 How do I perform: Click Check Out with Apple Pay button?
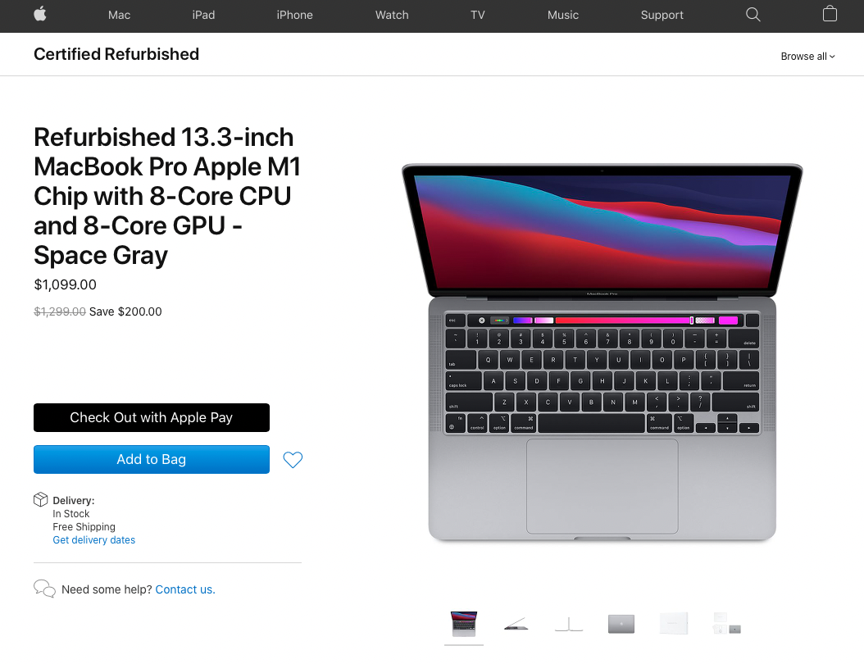click(152, 418)
